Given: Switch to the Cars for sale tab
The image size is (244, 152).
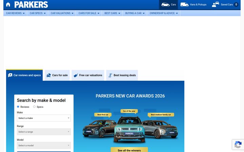Looking at the screenshot, I should tap(57, 75).
